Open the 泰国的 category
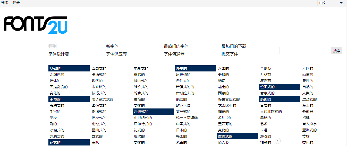Screen dimensions: 347x146 pos(224,68)
